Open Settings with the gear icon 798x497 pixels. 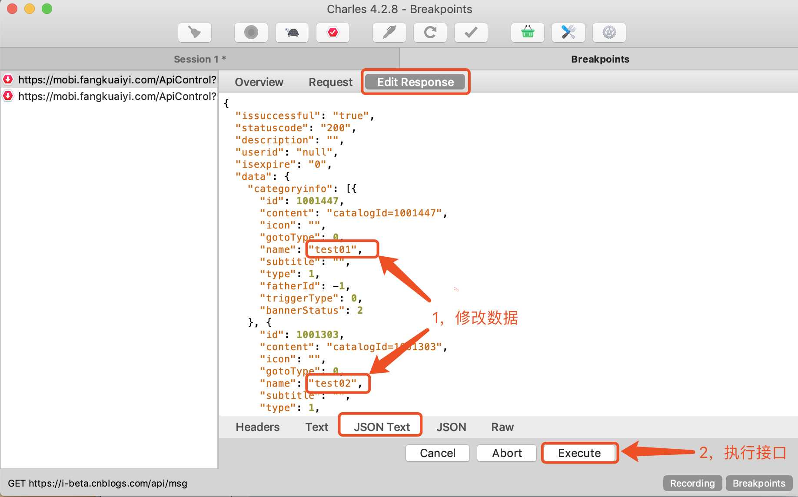coord(609,33)
